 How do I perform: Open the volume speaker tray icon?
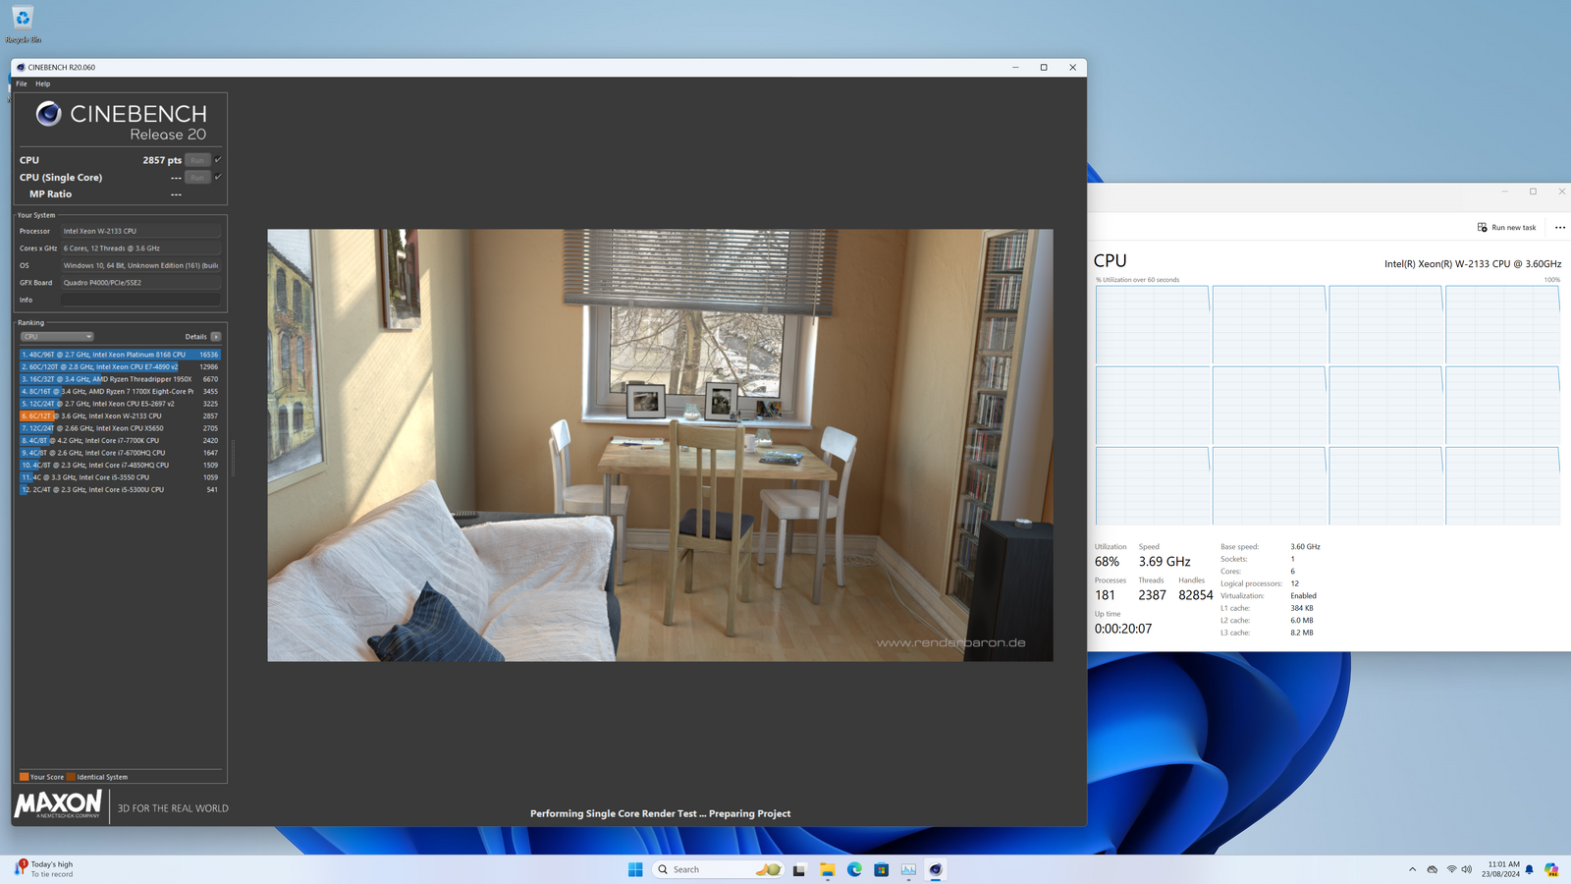(1467, 869)
